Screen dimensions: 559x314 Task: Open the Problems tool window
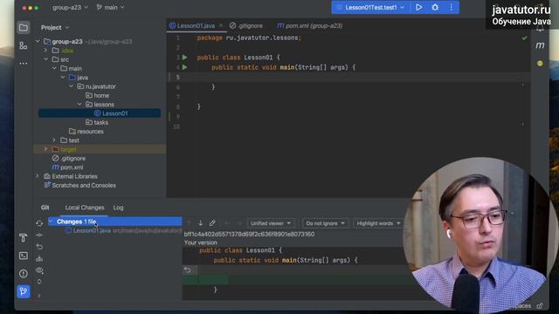click(24, 273)
